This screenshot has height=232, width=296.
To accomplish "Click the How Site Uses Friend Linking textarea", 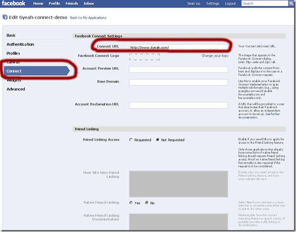I will click(x=178, y=184).
